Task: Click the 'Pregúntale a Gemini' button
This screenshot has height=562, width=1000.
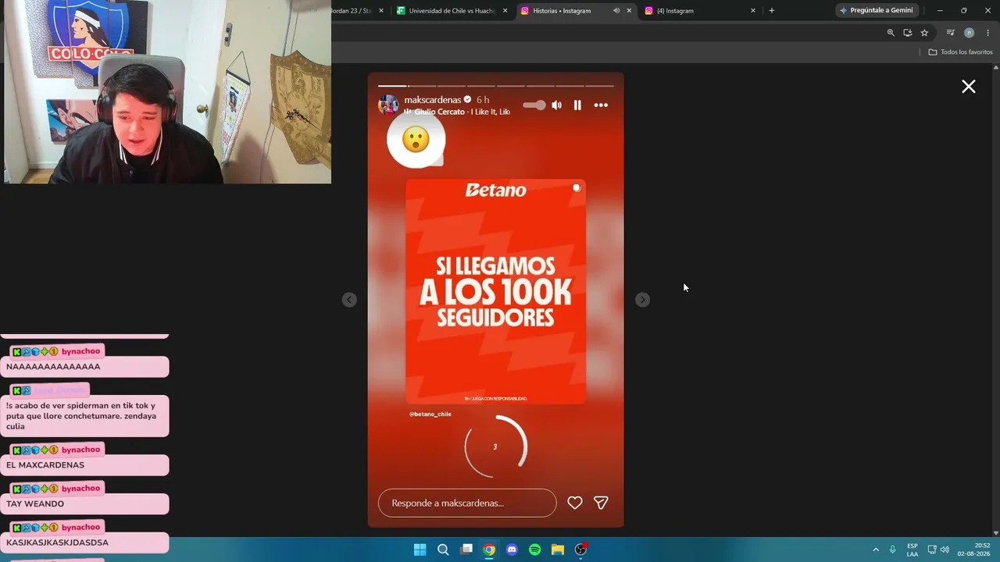Action: (876, 11)
